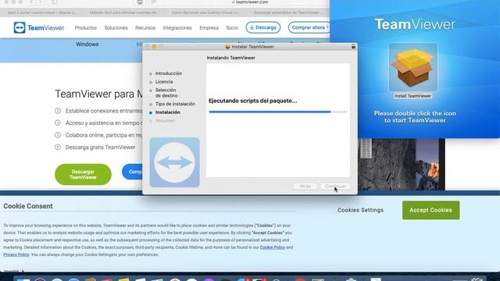This screenshot has height=281, width=500.
Task: Open Soluciones menu on TeamViewer website
Action: pos(116,28)
